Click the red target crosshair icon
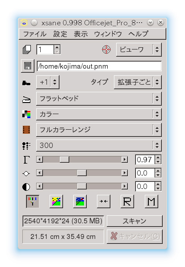This screenshot has height=267, width=185. coord(106,49)
